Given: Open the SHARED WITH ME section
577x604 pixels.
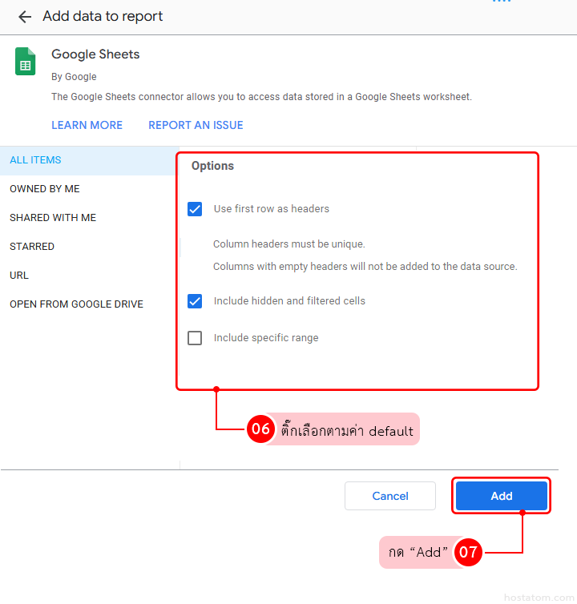Looking at the screenshot, I should pyautogui.click(x=53, y=218).
